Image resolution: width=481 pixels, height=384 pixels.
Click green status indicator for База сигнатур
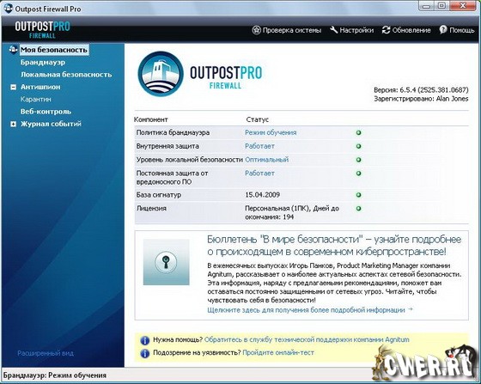(358, 195)
